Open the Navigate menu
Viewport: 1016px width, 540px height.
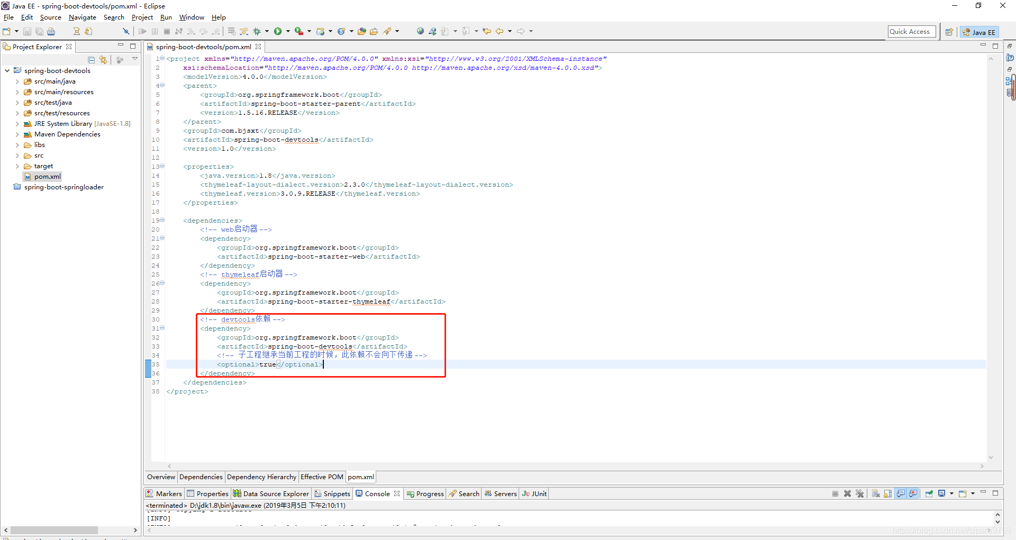(83, 17)
